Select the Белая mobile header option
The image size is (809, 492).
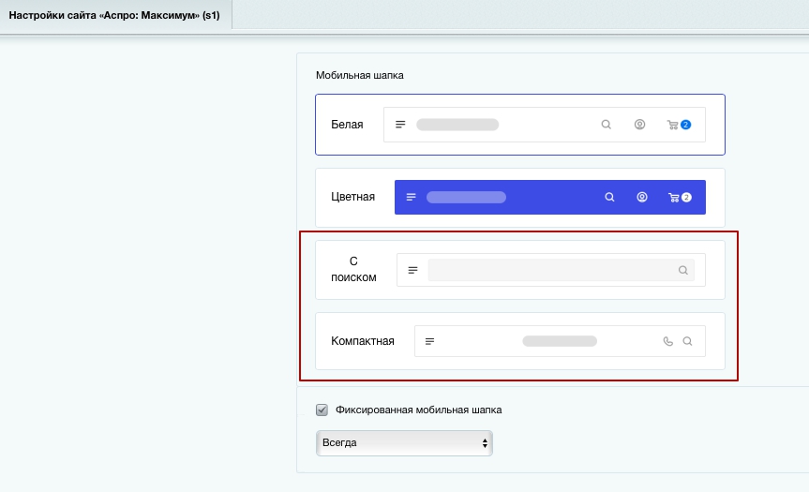pyautogui.click(x=520, y=125)
